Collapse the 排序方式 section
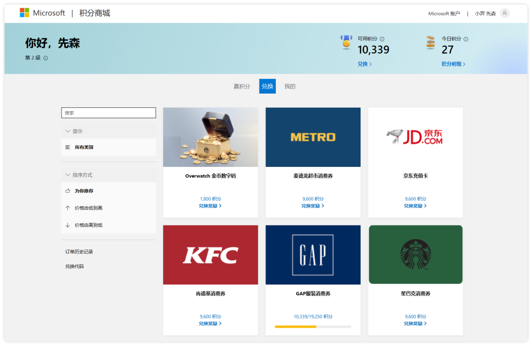532x346 pixels. tap(108, 175)
